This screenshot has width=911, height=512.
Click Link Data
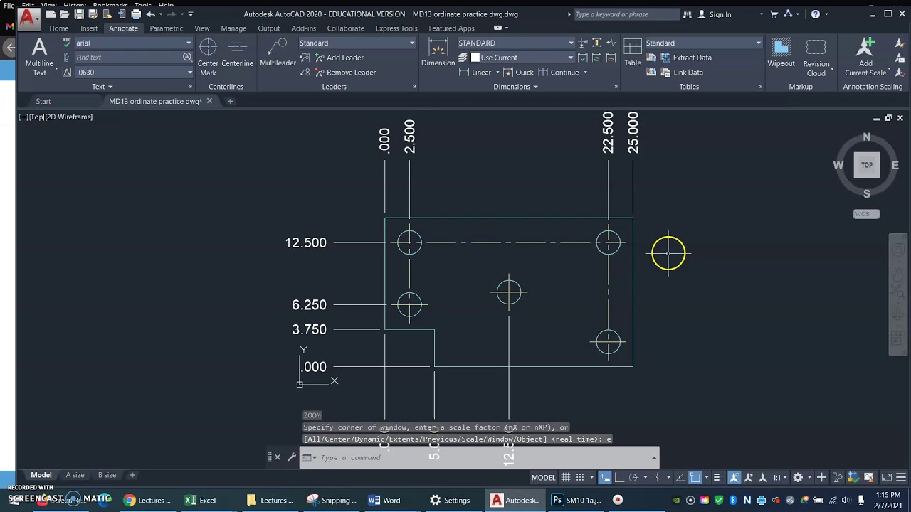click(x=681, y=73)
